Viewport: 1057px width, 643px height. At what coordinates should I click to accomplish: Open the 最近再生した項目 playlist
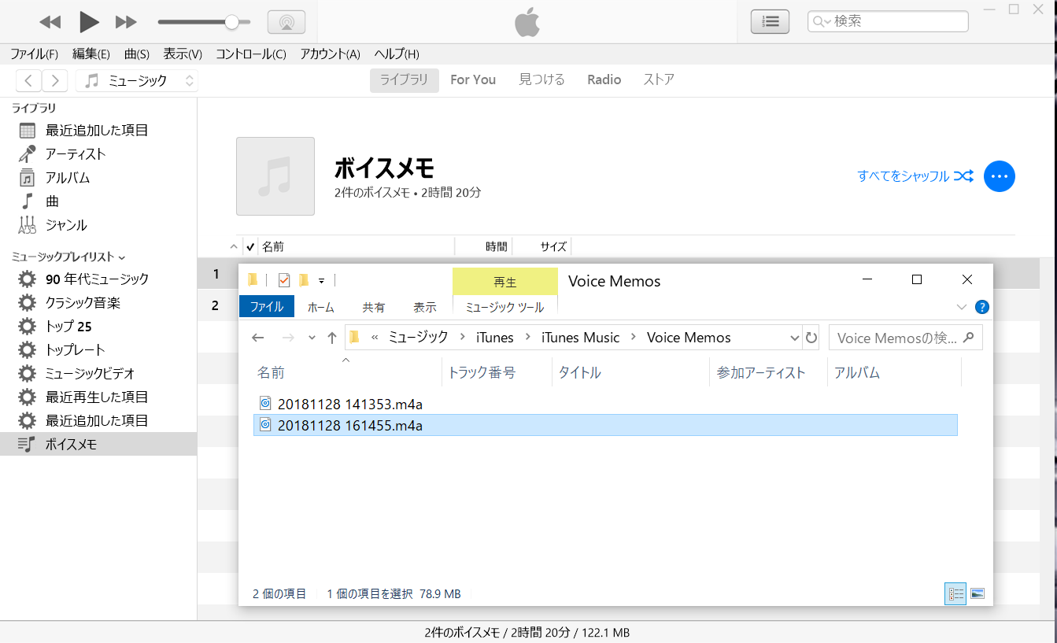(98, 397)
